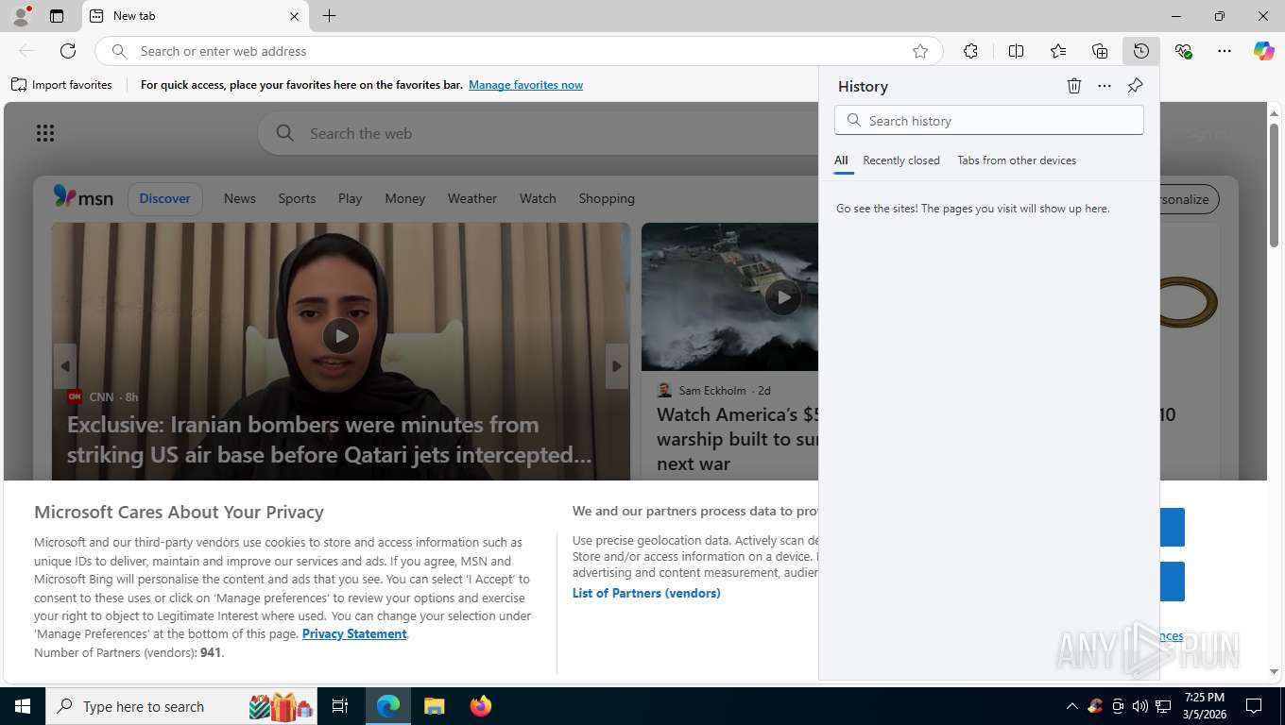Image resolution: width=1285 pixels, height=725 pixels.
Task: Click the address bar search field
Action: pyautogui.click(x=519, y=51)
